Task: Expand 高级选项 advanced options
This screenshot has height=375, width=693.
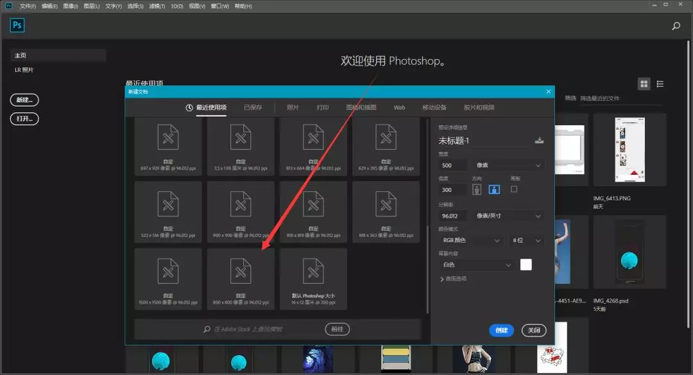Action: pos(453,279)
